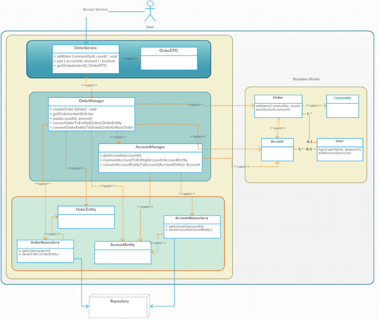The height and width of the screenshot is (320, 378).
Task: Click the AccountRepository class box
Action: 192,226
